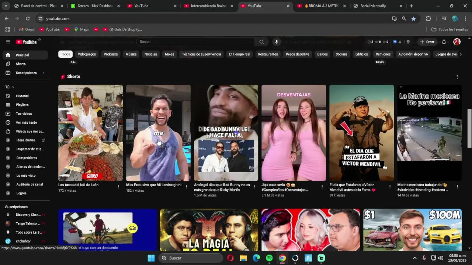The image size is (472, 265).
Task: Expand the Tú section chevron
Action: click(13, 87)
